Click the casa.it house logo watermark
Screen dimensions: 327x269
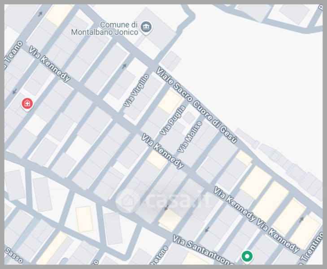pyautogui.click(x=128, y=201)
